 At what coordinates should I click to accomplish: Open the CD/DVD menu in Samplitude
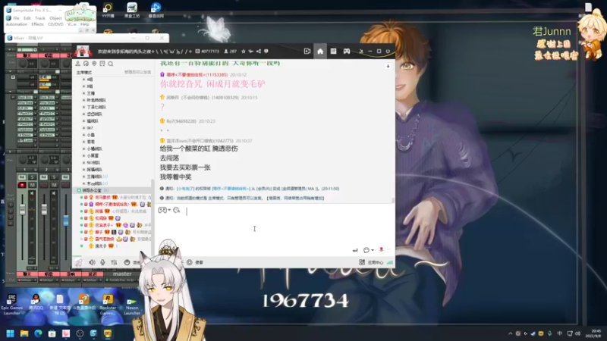(55, 24)
